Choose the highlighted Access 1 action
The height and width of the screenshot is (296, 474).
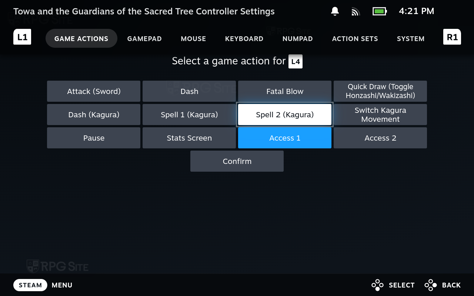[285, 138]
